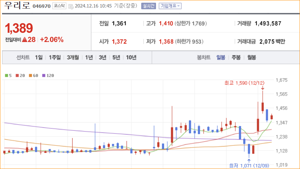Click the clock calendar icon beside date
Viewport: 300px width, 169px height.
click(71, 6)
